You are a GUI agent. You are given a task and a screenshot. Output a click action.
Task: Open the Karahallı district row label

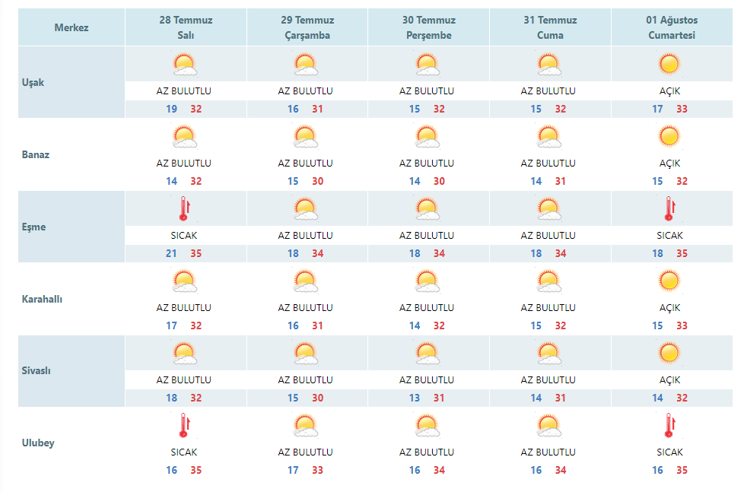coord(42,300)
